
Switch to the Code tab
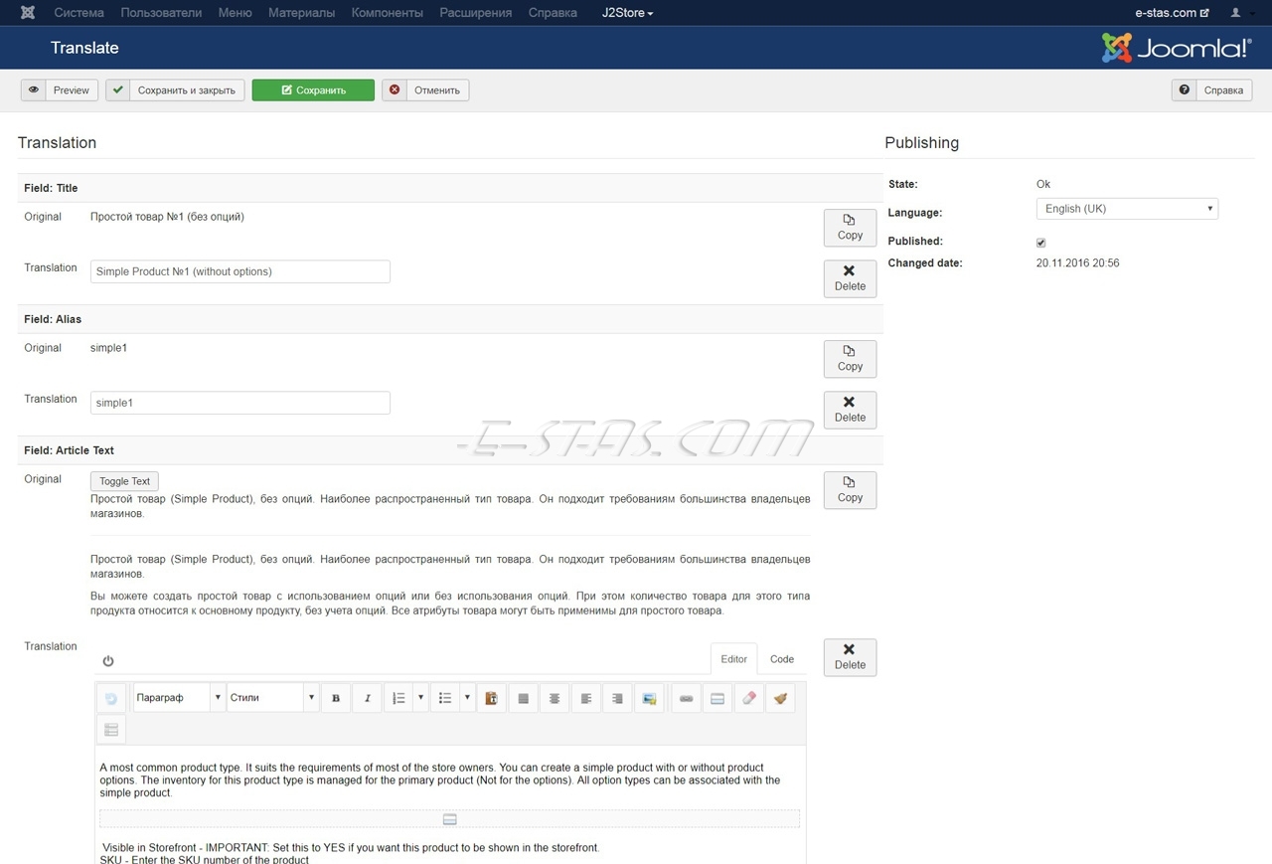(x=782, y=659)
